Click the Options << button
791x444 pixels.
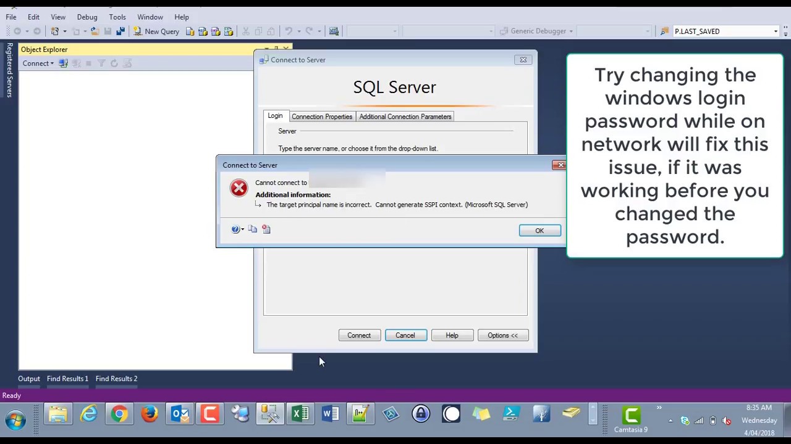pyautogui.click(x=502, y=335)
